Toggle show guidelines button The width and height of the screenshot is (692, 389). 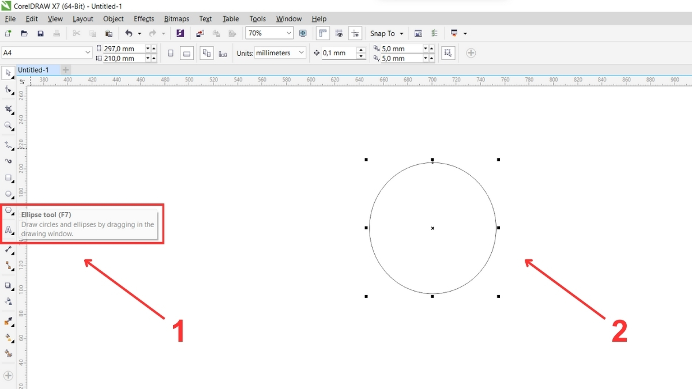point(355,33)
